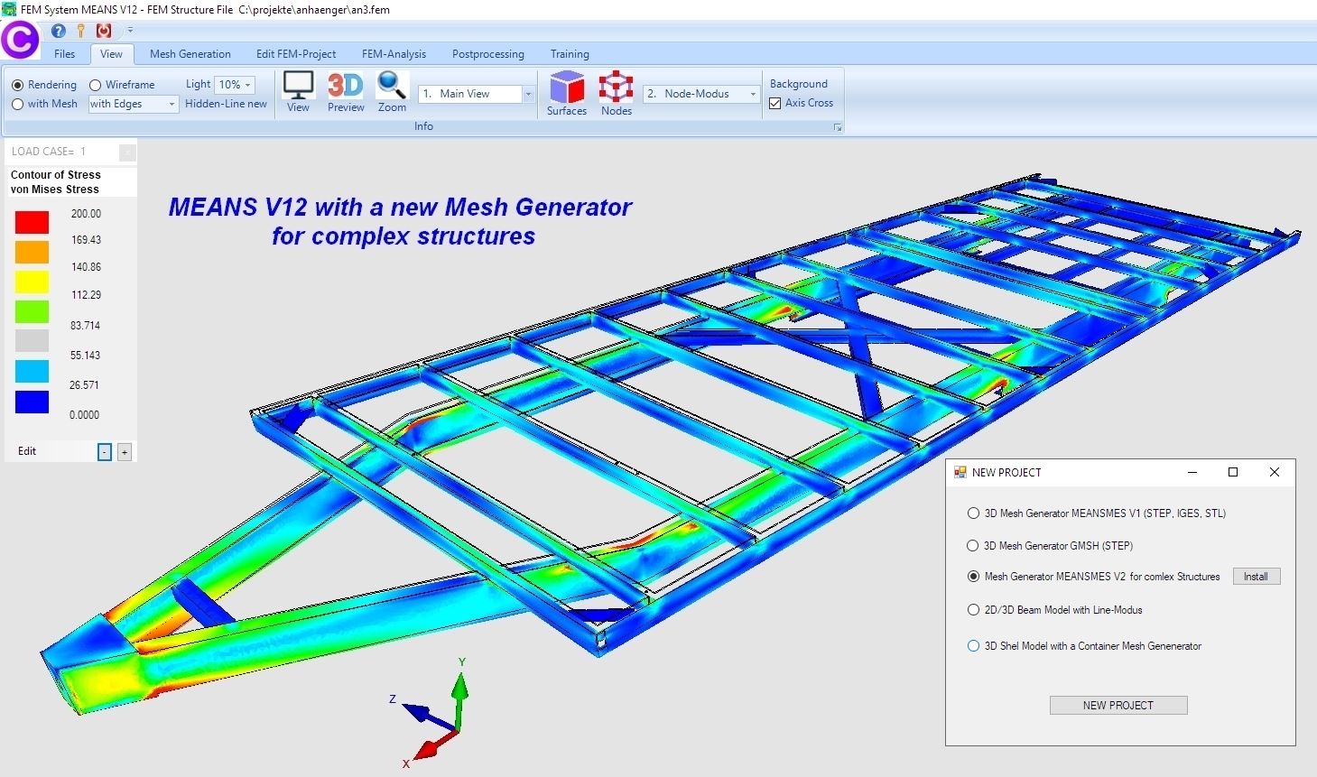
Task: Select Rendering display mode
Action: tap(17, 85)
